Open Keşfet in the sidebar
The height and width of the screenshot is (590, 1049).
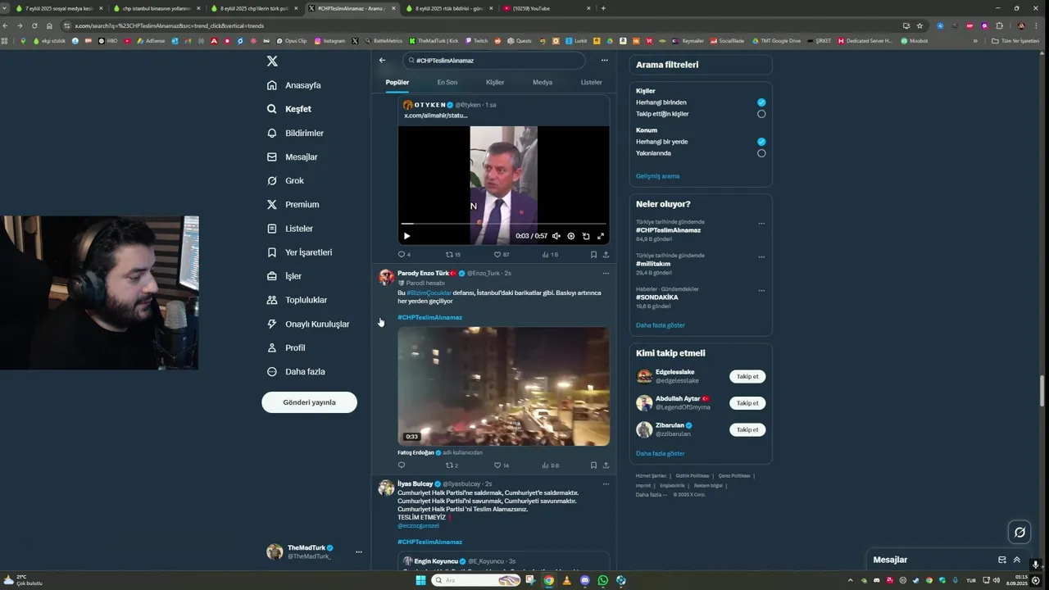289,109
